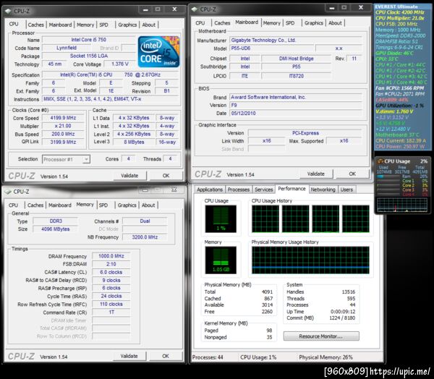Click CPU usage graph in sidebar gadget
The image size is (434, 379).
point(402,205)
